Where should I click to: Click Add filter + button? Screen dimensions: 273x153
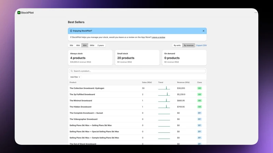click(x=75, y=77)
